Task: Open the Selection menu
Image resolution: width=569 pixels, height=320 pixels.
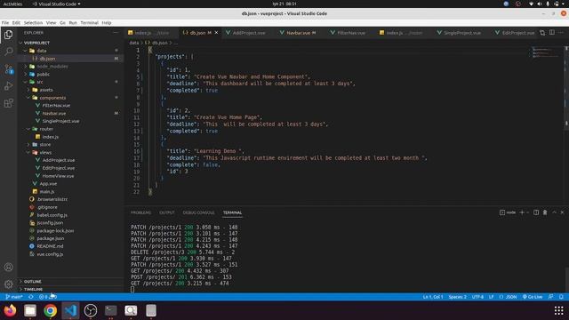Action: coord(33,22)
